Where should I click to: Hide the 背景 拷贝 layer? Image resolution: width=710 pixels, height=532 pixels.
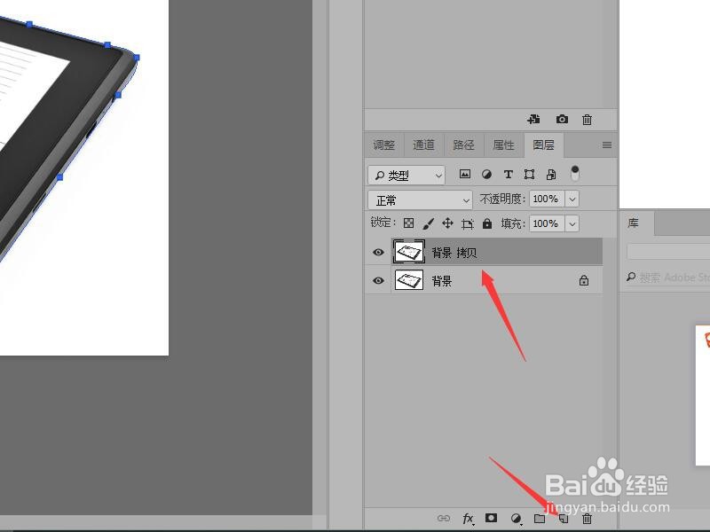(378, 252)
